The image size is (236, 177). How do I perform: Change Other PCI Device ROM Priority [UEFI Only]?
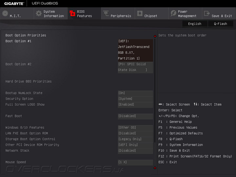tap(135, 145)
